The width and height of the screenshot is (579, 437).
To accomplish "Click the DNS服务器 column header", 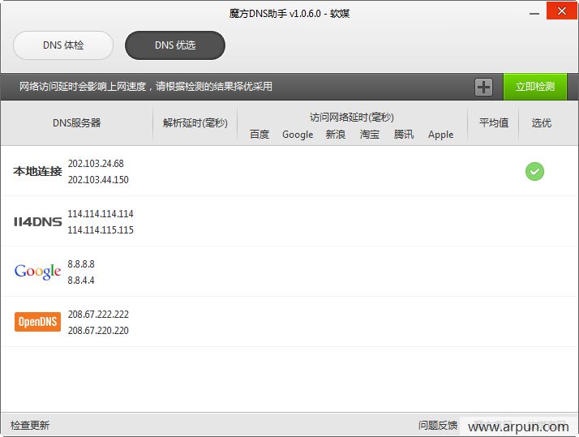I will 77,123.
